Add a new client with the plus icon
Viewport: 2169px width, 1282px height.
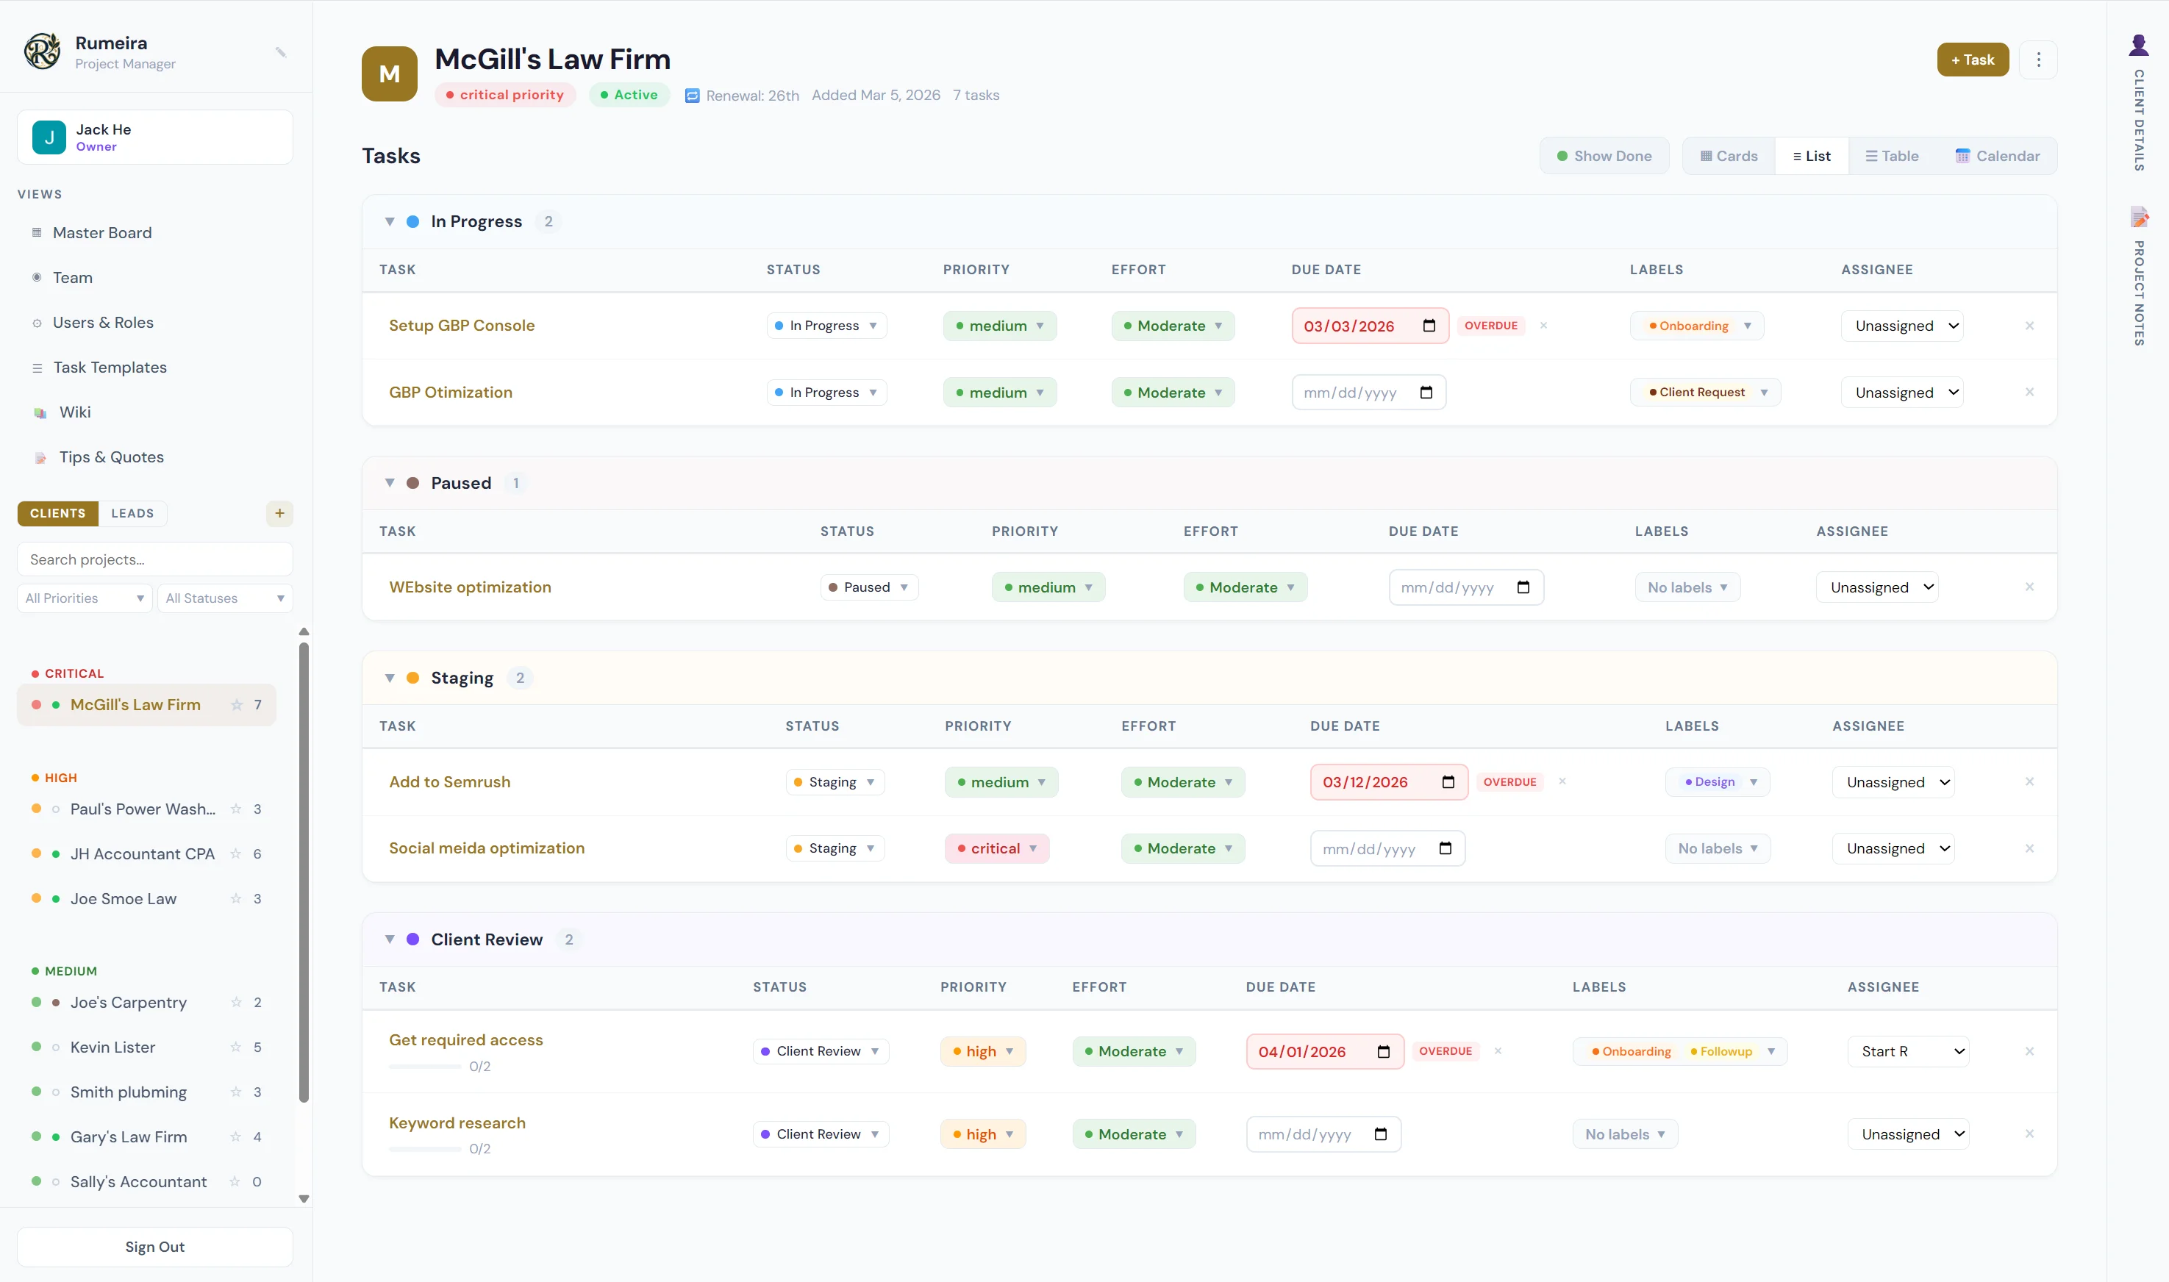point(280,513)
